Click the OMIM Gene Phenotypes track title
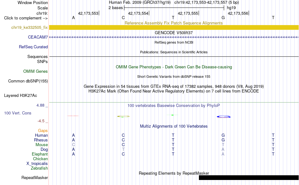The width and height of the screenshot is (299, 185). click(174, 67)
